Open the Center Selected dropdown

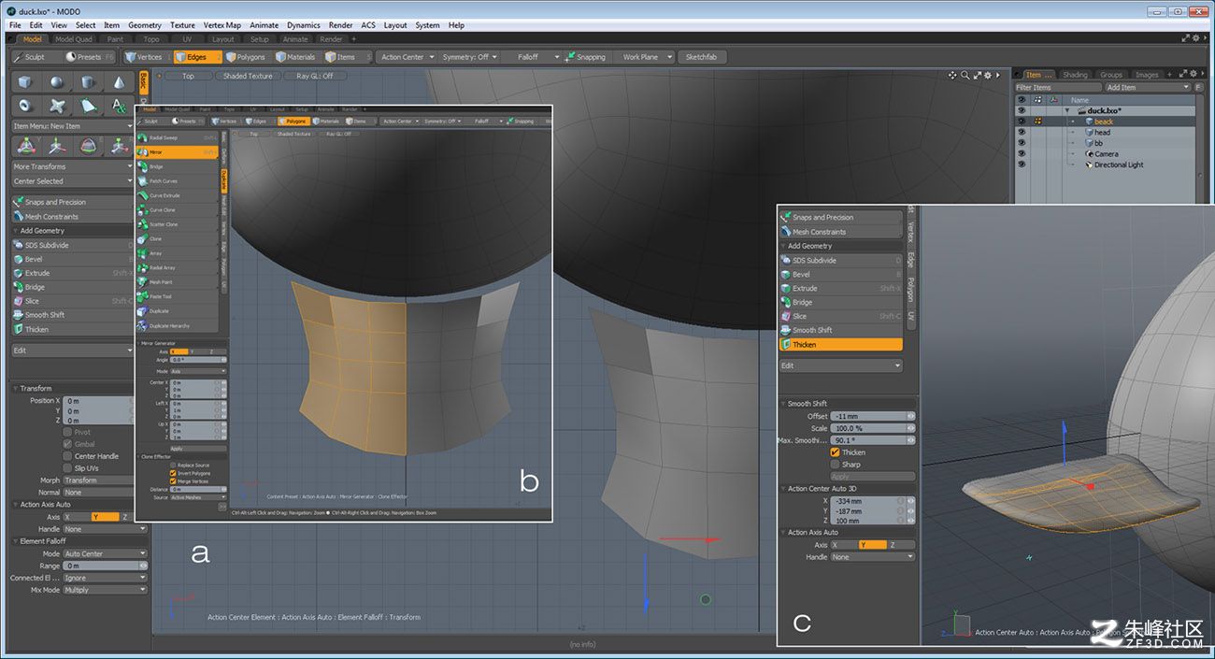pyautogui.click(x=73, y=181)
